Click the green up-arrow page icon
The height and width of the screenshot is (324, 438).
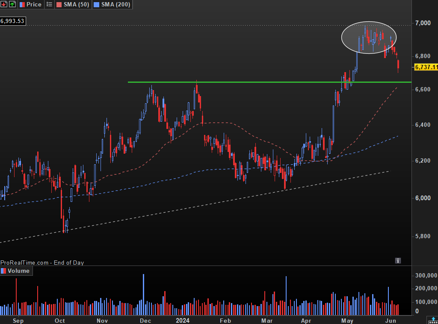coord(12,4)
